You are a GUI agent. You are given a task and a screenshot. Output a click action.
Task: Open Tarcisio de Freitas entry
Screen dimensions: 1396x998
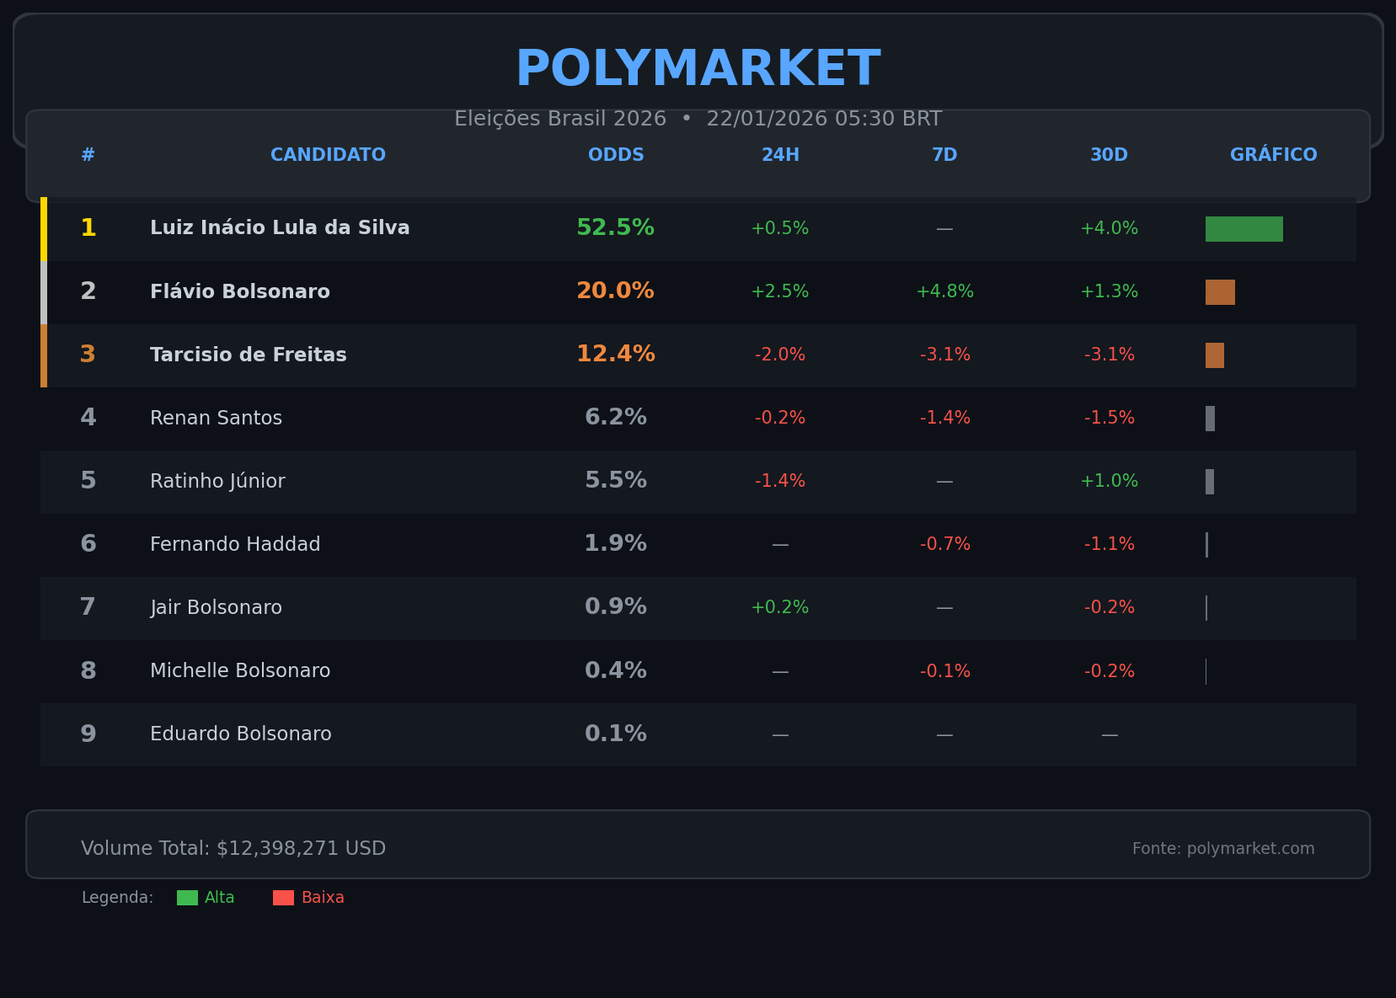tap(249, 355)
